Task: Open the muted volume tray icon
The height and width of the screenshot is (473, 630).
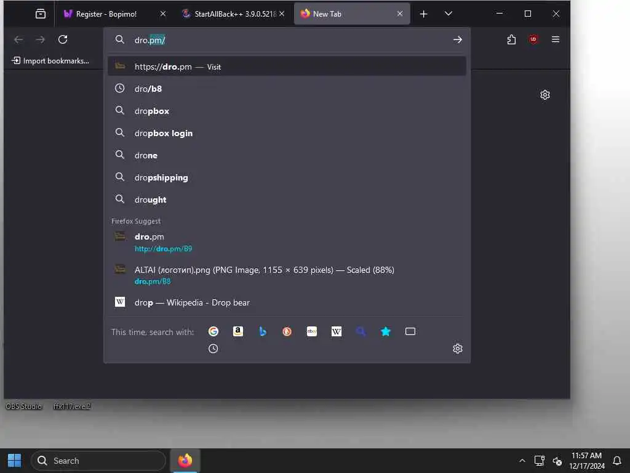Action: pos(557,461)
